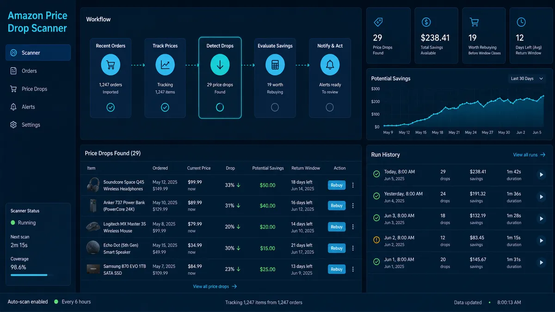Open more options for Anker 737 Power Bank row
This screenshot has width=555, height=312.
coord(353,206)
